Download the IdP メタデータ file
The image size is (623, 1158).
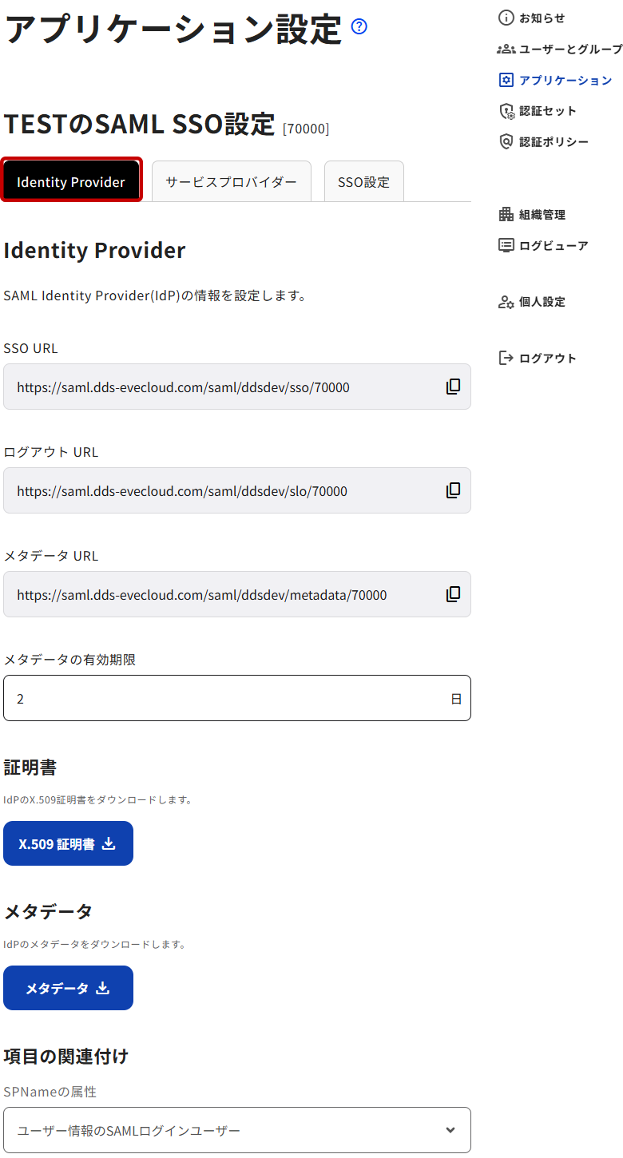[68, 988]
